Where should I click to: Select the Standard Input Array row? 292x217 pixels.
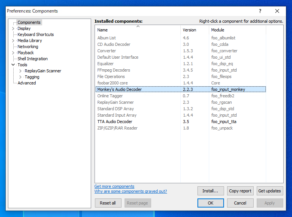pos(180,115)
